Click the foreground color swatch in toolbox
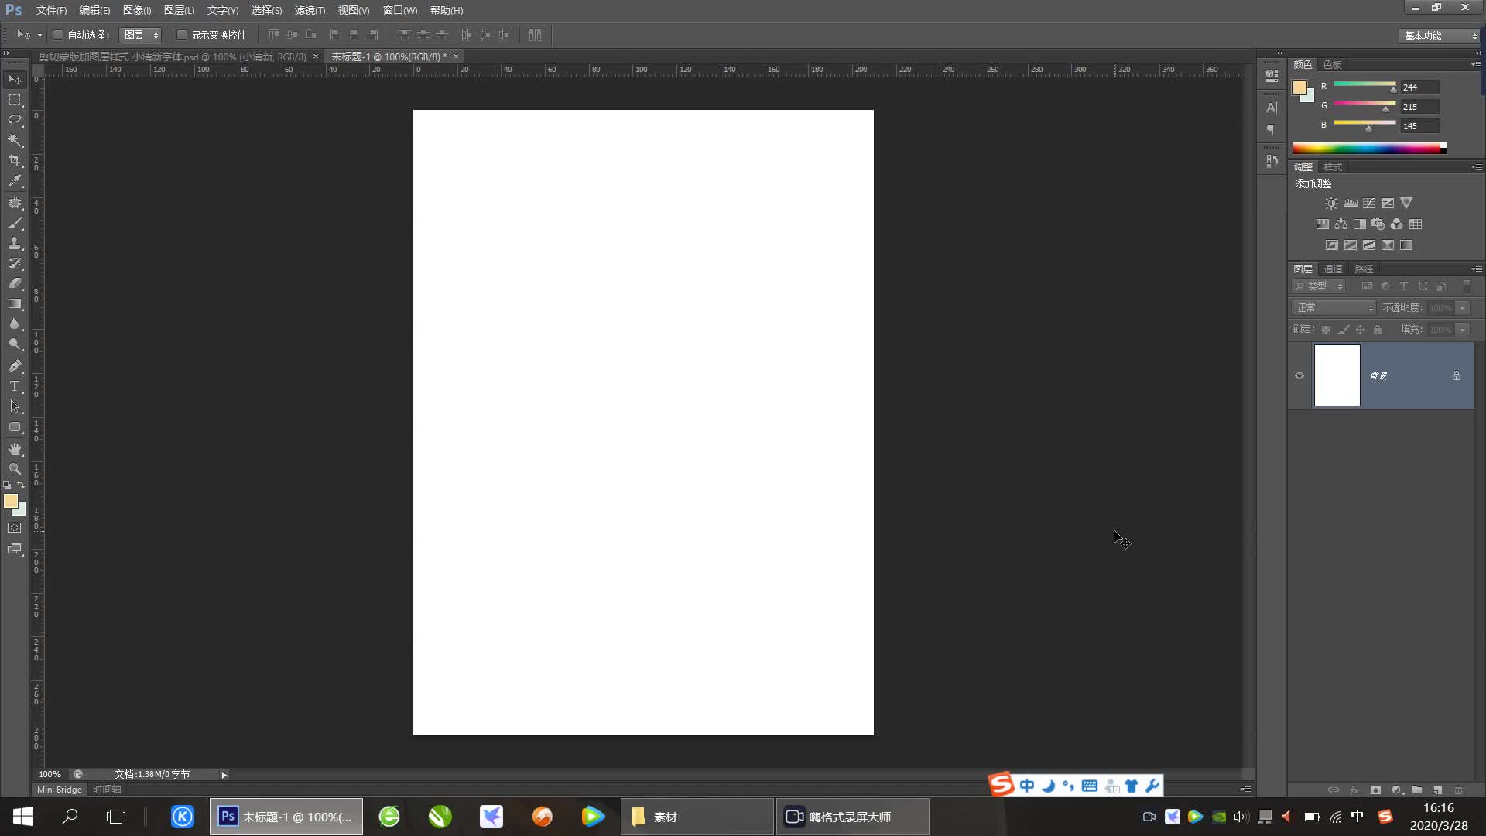The image size is (1486, 836). pos(10,501)
